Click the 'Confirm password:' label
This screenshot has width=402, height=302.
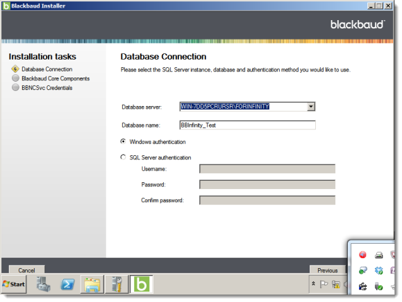(162, 200)
